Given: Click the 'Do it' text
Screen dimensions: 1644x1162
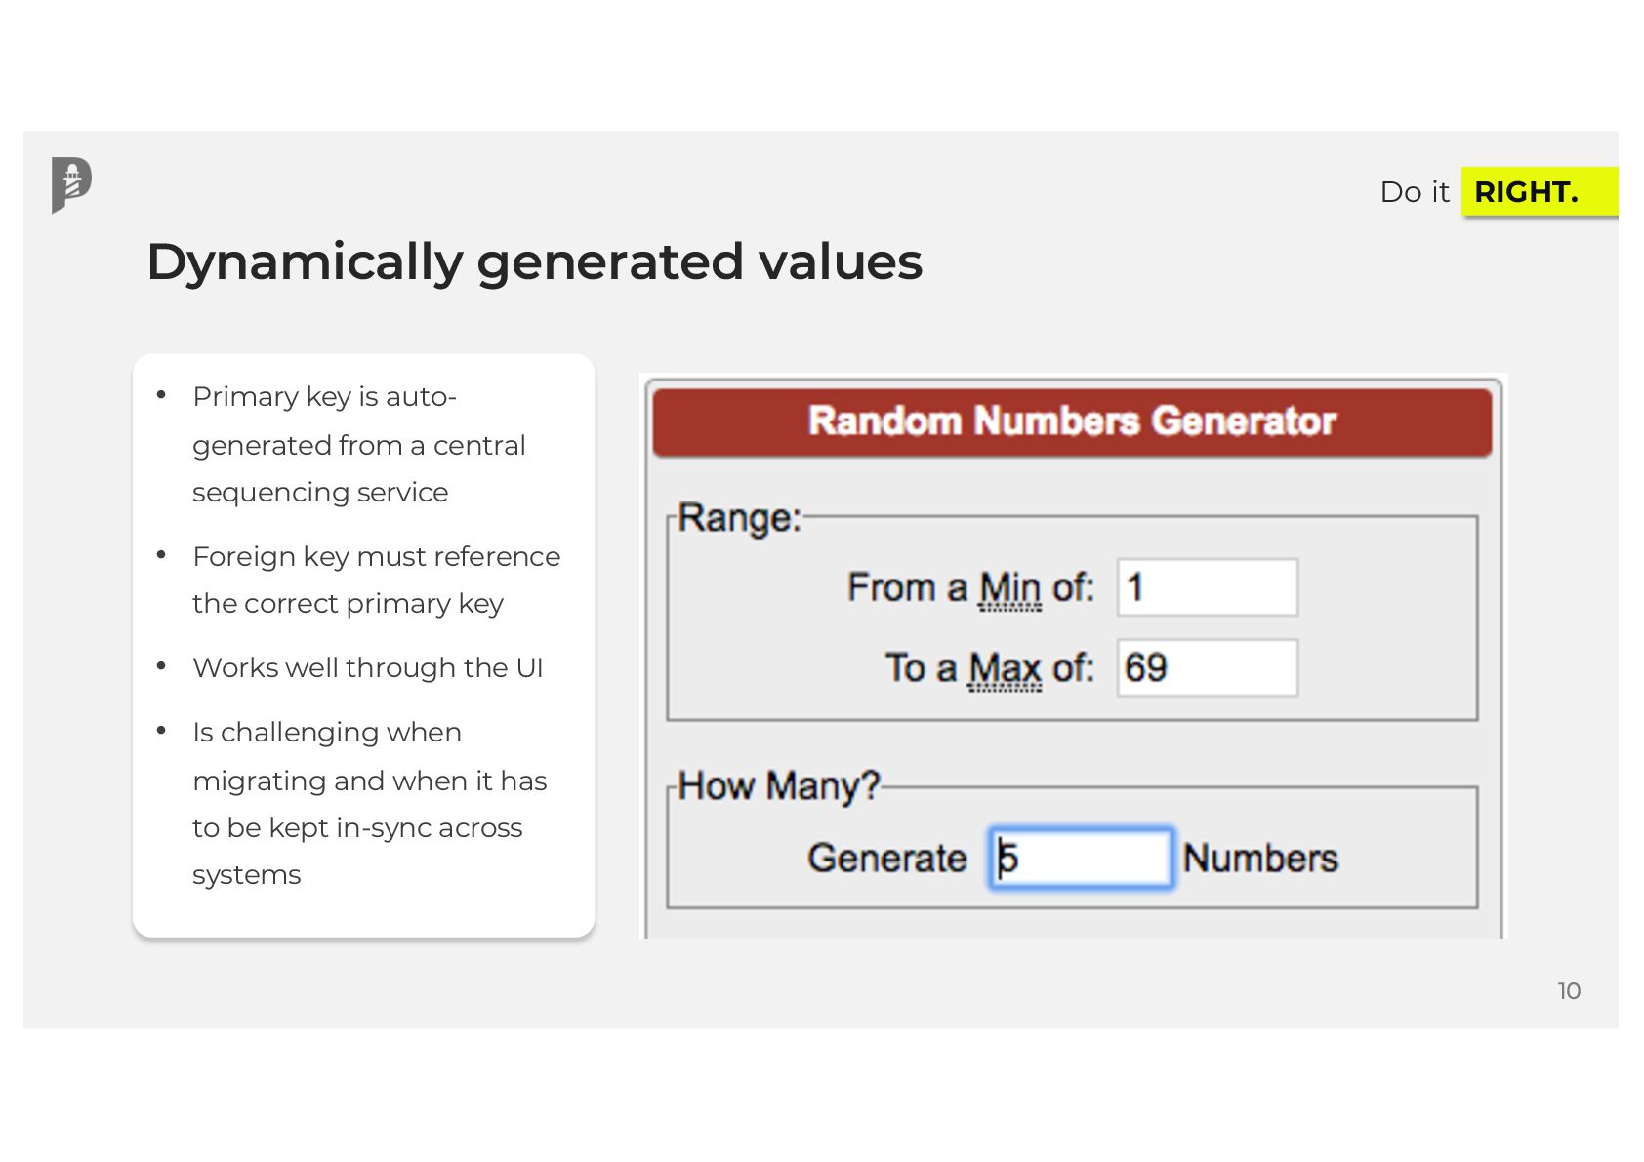Looking at the screenshot, I should pyautogui.click(x=1414, y=192).
